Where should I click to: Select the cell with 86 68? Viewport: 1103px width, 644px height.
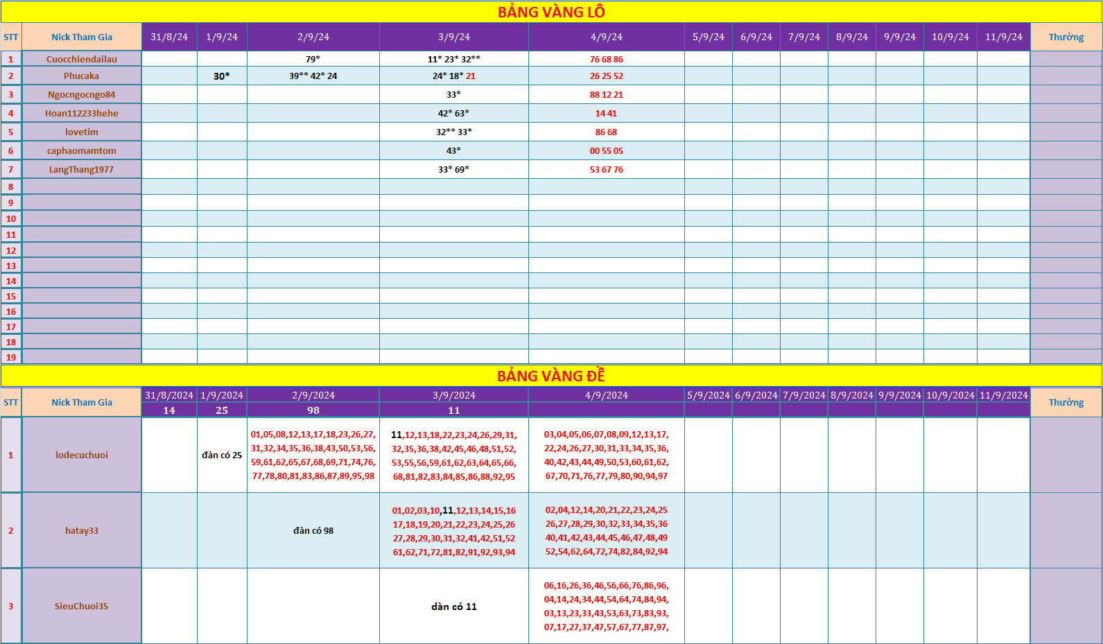[607, 132]
